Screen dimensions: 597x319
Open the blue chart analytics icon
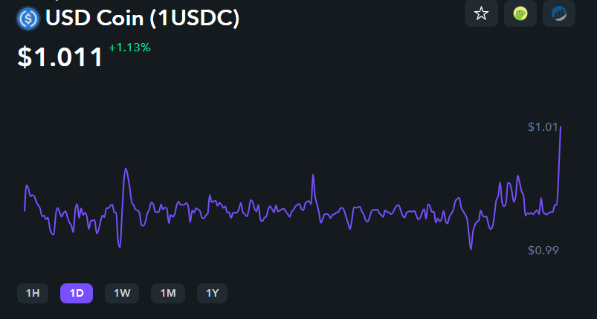coord(559,13)
